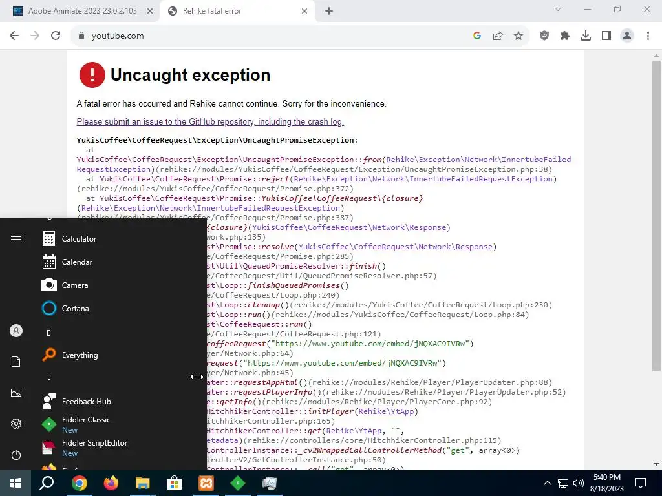662x496 pixels.
Task: Close the Adobe Animate 2023 tab
Action: tap(150, 11)
